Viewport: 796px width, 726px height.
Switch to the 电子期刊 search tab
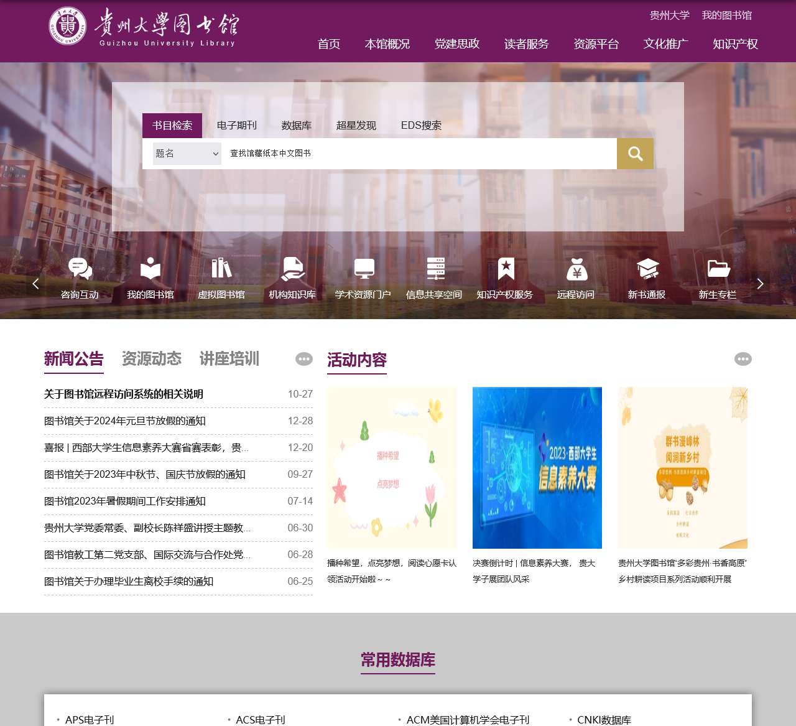pos(238,125)
